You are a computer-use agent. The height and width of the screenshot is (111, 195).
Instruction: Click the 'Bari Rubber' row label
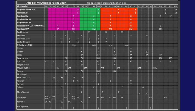tap(23, 32)
